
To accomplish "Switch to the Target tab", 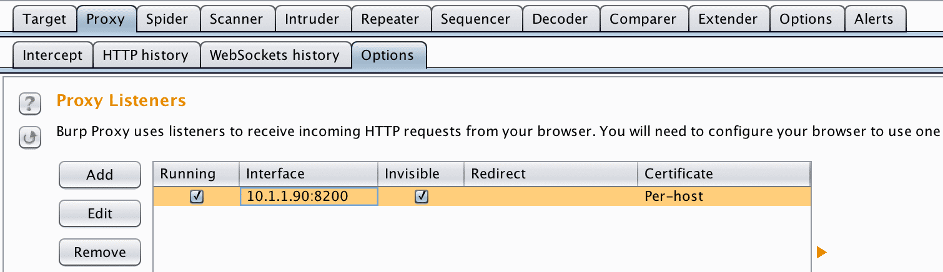I will click(45, 19).
